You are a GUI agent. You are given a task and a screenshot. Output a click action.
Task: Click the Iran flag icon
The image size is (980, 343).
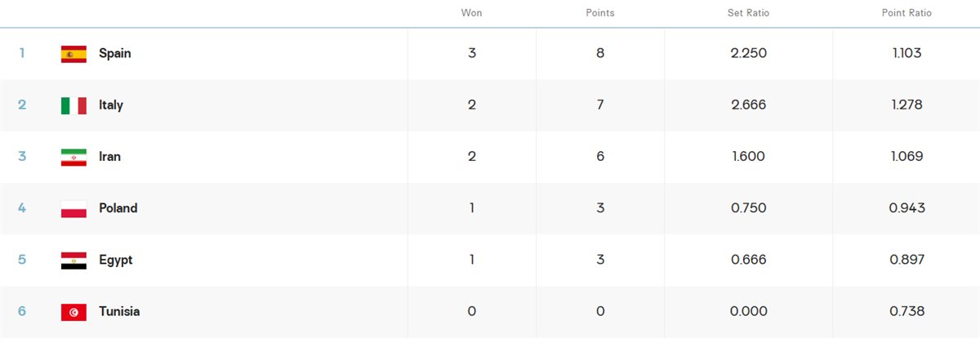[x=73, y=157]
